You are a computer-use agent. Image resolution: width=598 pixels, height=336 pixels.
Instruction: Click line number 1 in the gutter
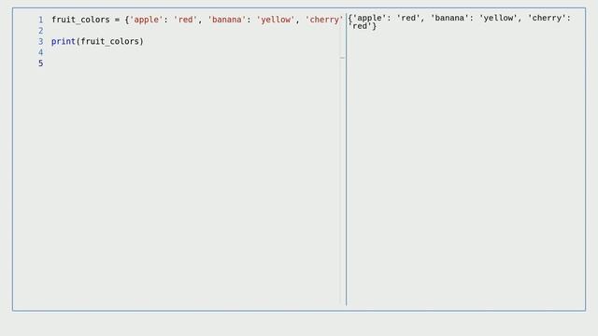(x=41, y=20)
